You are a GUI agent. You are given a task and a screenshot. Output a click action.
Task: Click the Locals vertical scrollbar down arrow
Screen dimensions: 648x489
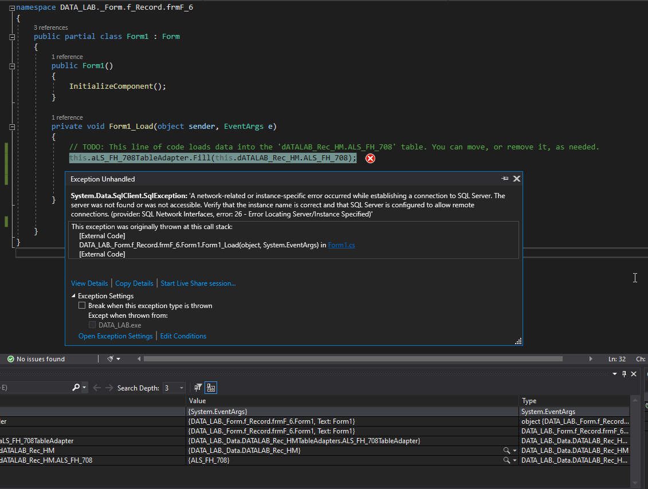[x=635, y=483]
